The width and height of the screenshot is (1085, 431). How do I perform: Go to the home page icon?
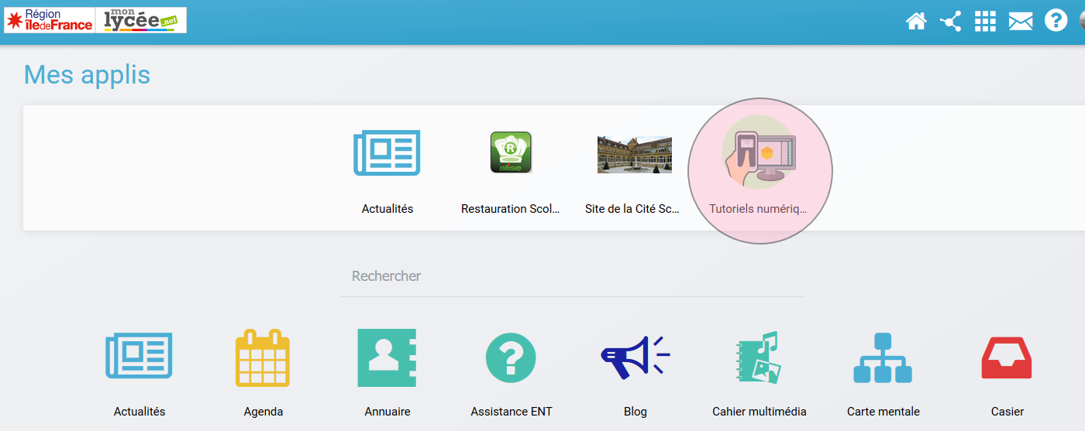pyautogui.click(x=916, y=22)
